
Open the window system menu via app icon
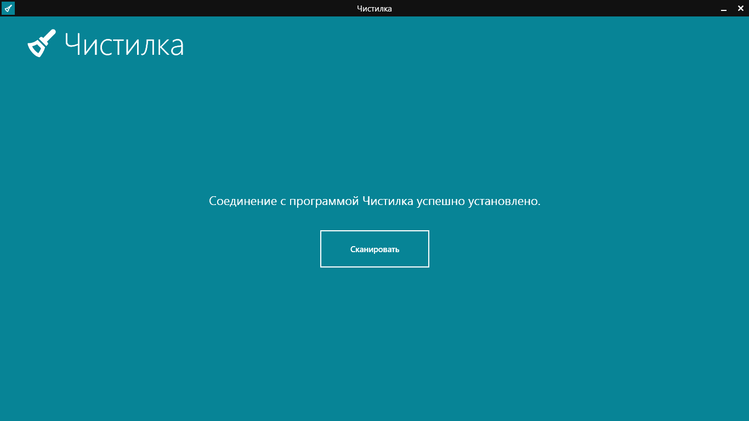tap(8, 8)
